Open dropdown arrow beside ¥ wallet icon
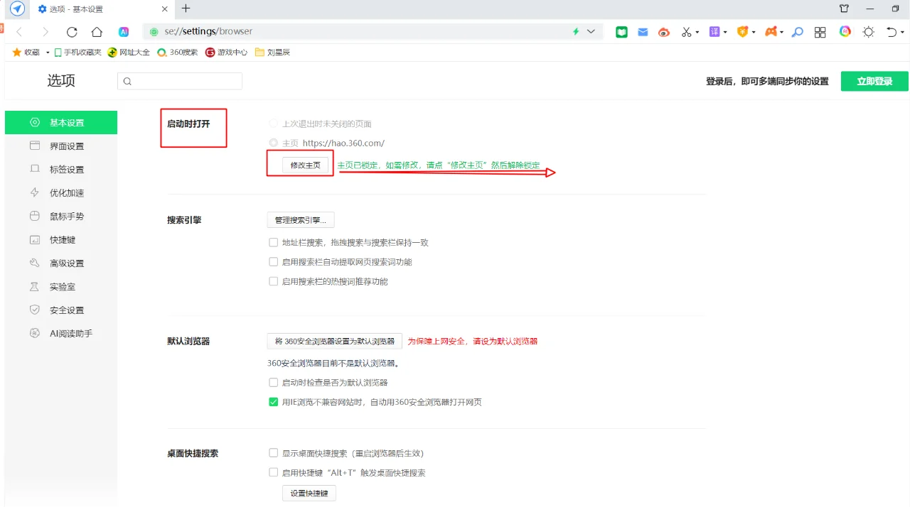 (754, 32)
